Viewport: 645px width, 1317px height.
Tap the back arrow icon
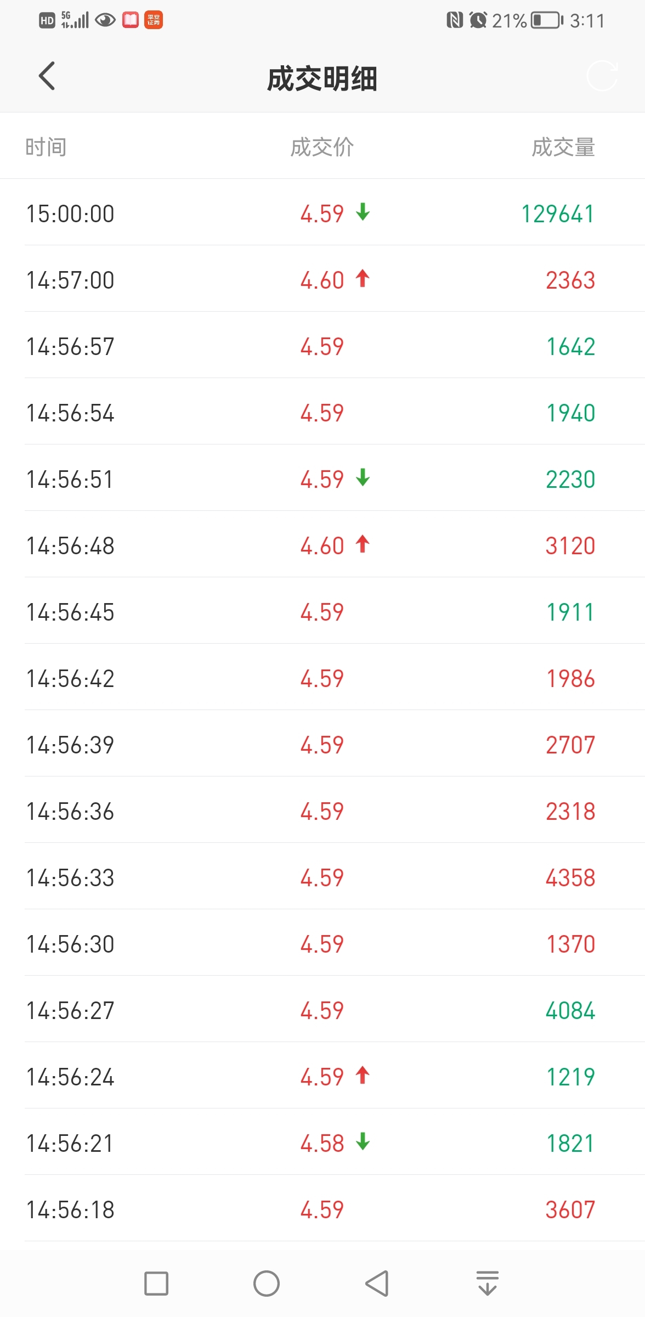coord(47,76)
